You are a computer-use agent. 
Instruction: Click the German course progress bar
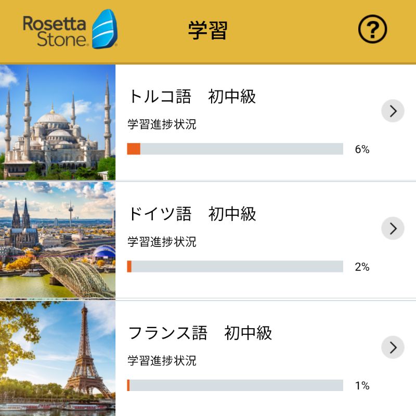[235, 266]
